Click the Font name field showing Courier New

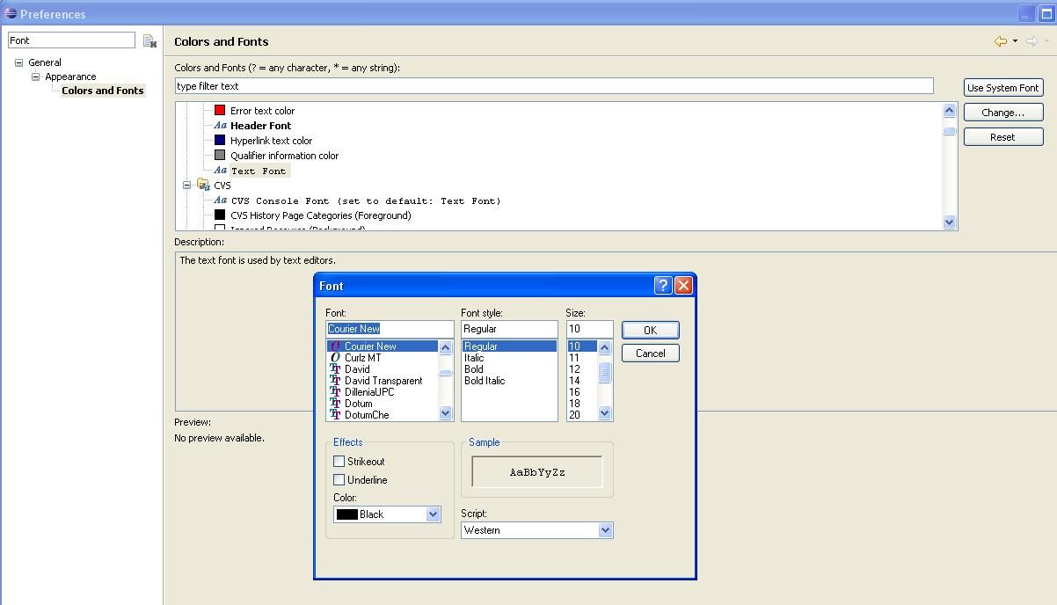(x=390, y=329)
